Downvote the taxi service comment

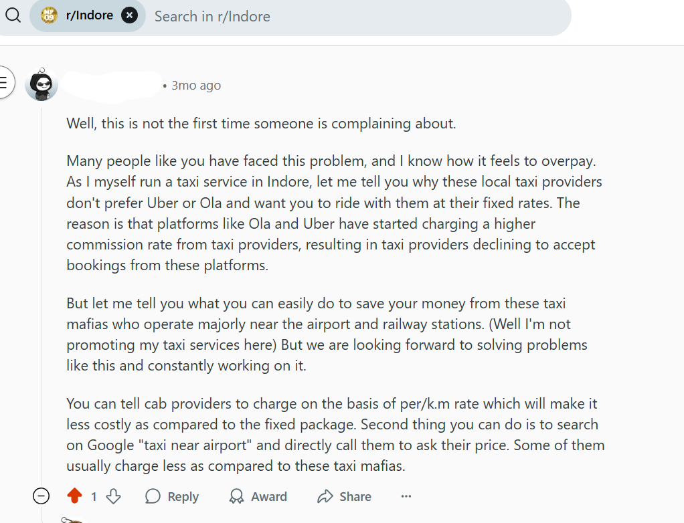point(114,496)
